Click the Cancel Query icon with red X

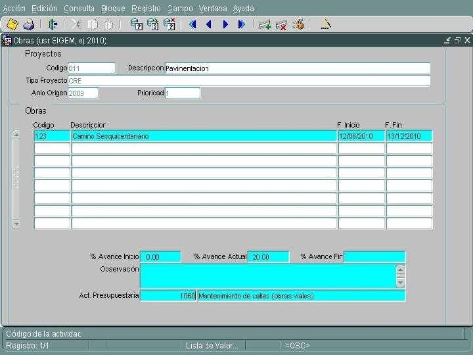tap(169, 24)
